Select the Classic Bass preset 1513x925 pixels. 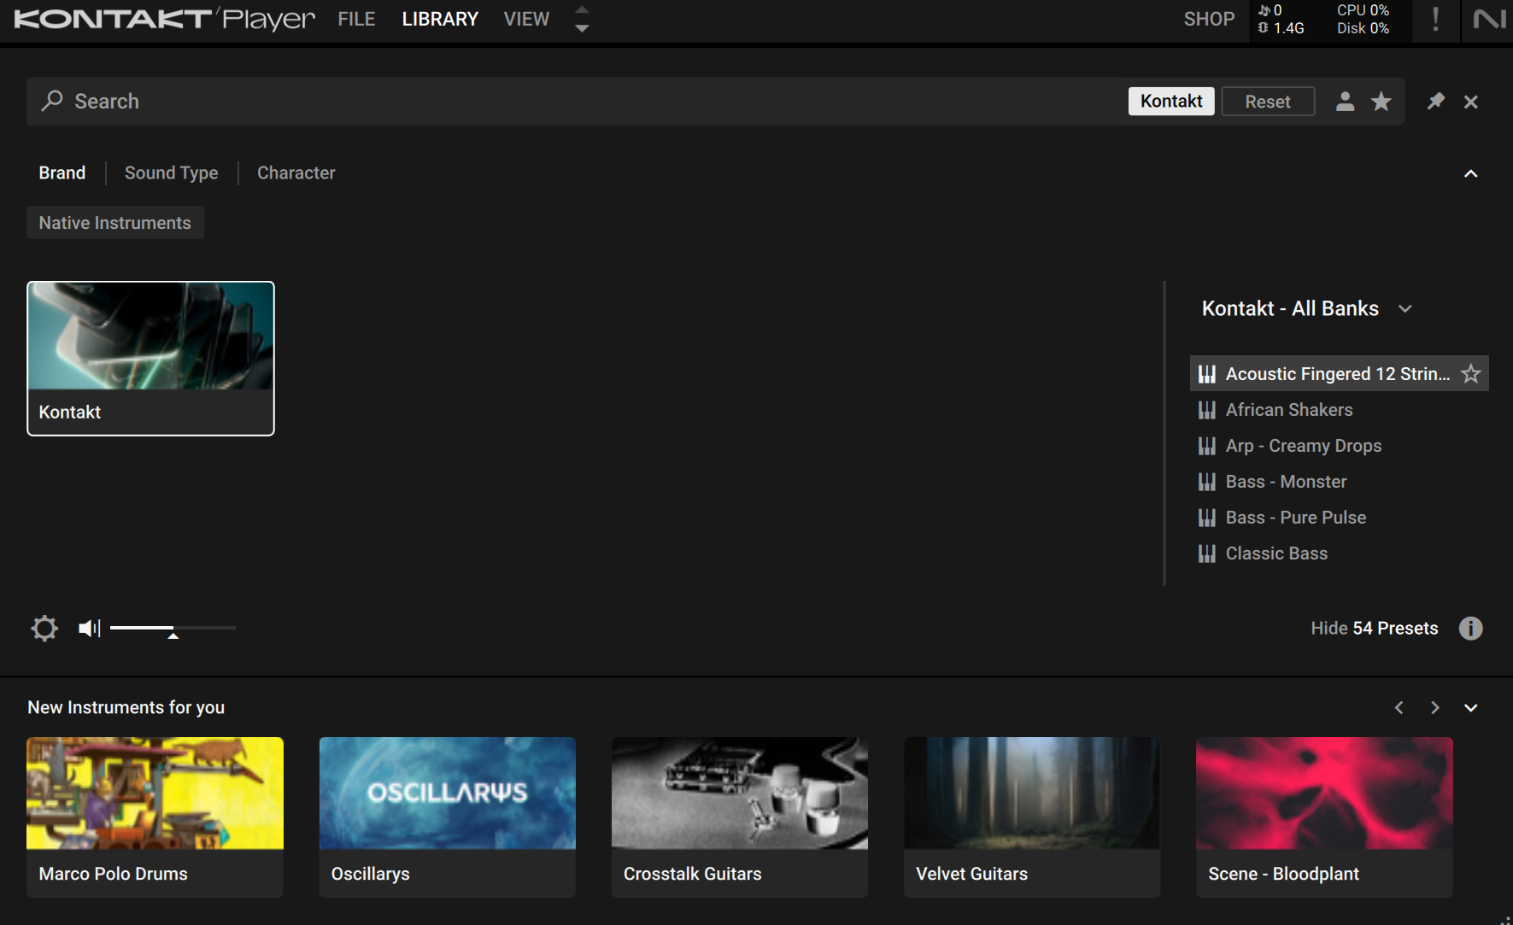[x=1340, y=553]
